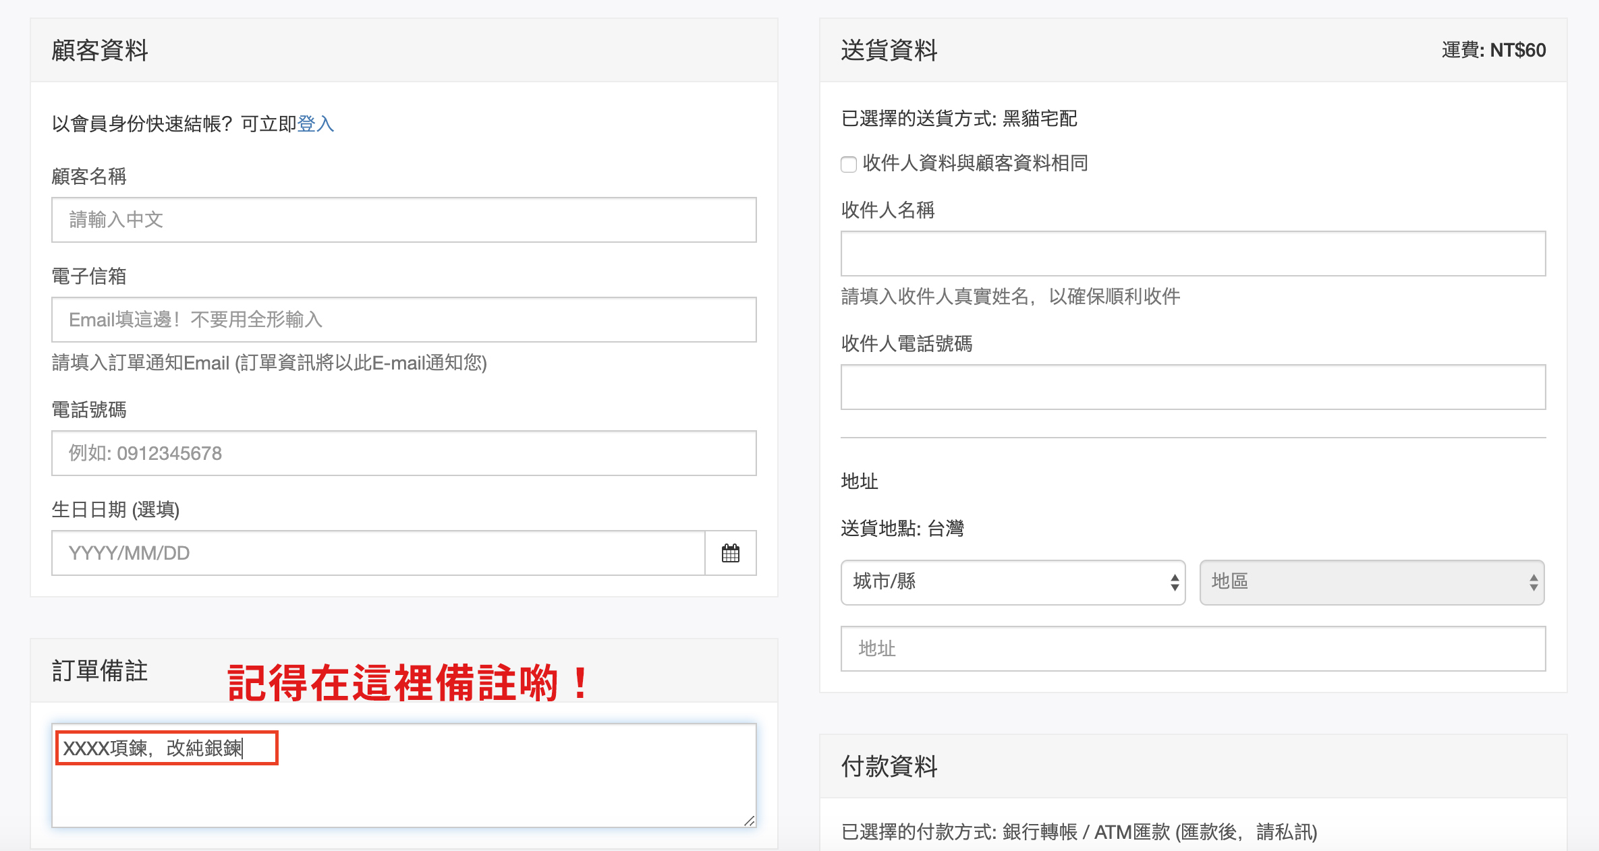Open the birthday calendar picker icon
1599x851 pixels.
tap(730, 553)
